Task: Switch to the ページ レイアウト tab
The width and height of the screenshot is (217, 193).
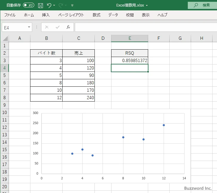Action: click(x=71, y=15)
